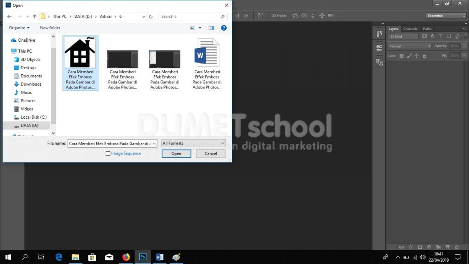Click DATA (D:) in the address breadcrumb
469x264 pixels.
[x=83, y=16]
